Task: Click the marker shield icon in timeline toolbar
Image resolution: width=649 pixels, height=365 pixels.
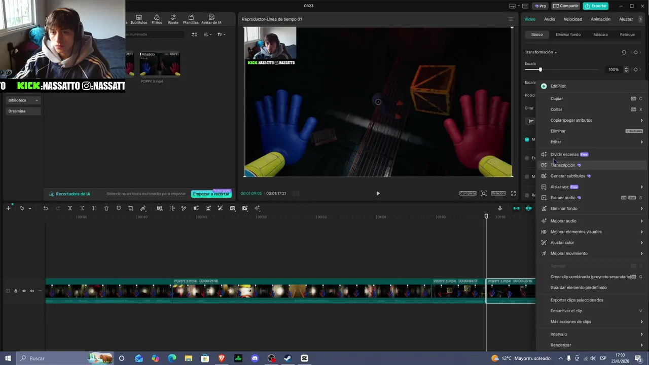Action: click(118, 208)
